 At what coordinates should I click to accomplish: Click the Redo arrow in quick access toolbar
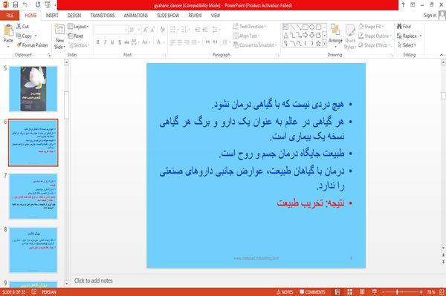pyautogui.click(x=38, y=4)
